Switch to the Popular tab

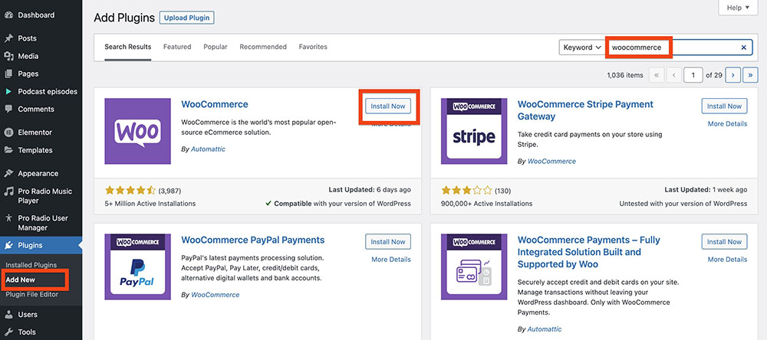pos(216,47)
